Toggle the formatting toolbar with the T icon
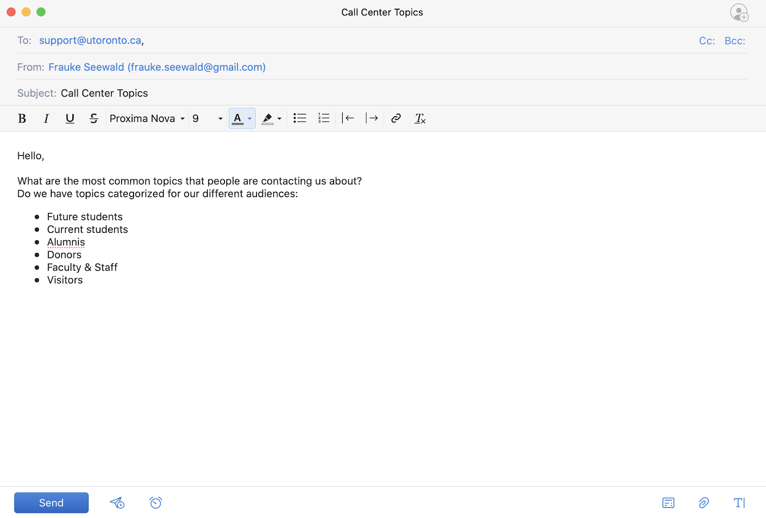766x518 pixels. 740,503
